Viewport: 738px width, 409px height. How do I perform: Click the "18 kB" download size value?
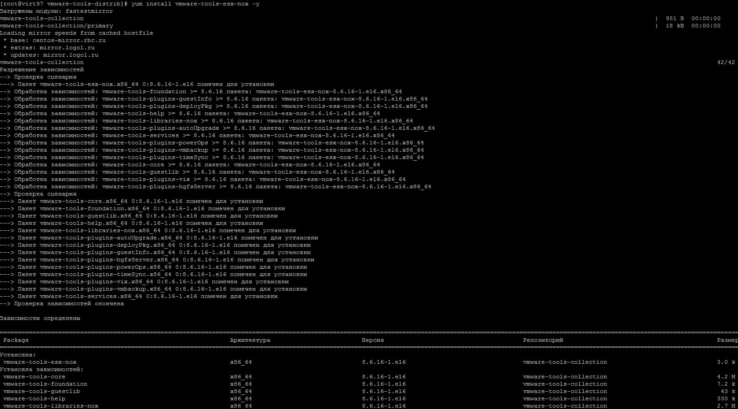[x=675, y=26]
